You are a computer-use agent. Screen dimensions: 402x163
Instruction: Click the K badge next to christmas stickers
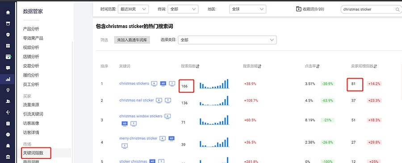pos(154,84)
